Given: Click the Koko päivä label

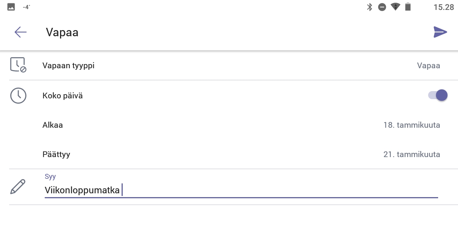Looking at the screenshot, I should pyautogui.click(x=63, y=96).
